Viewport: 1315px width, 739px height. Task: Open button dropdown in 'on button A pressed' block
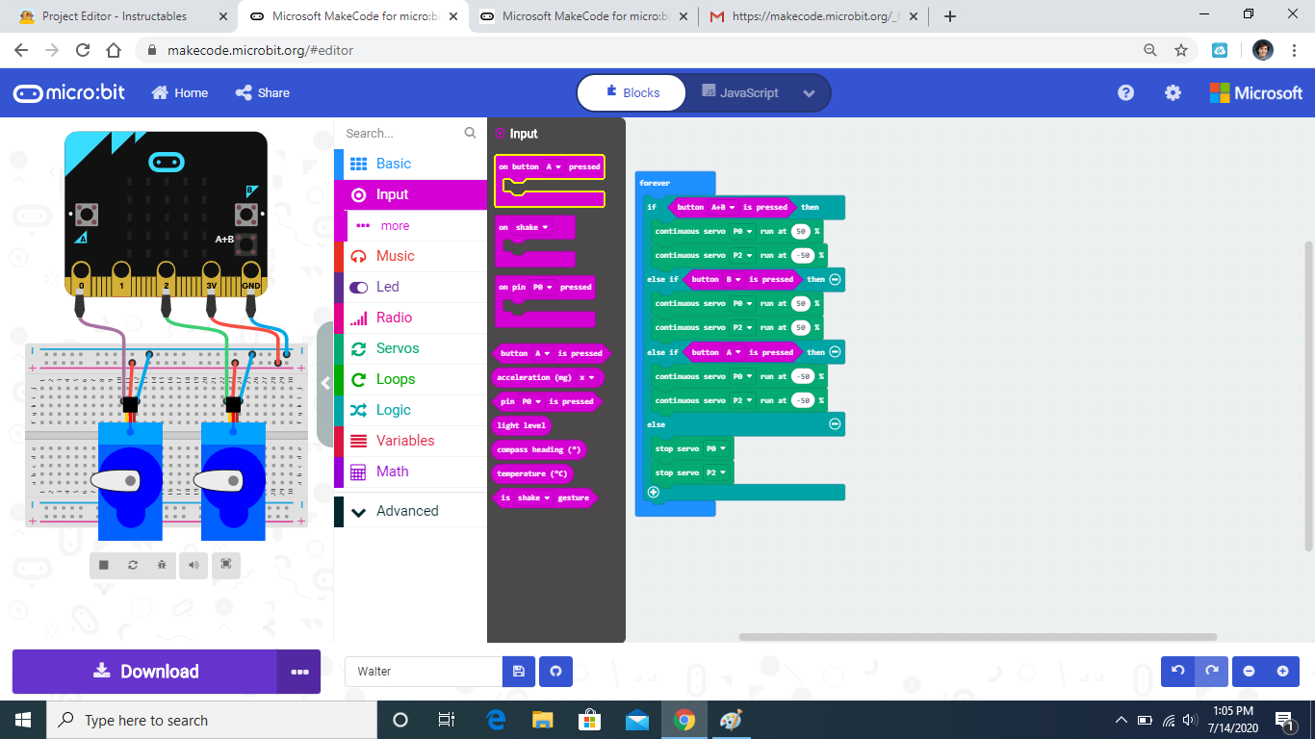click(x=554, y=166)
